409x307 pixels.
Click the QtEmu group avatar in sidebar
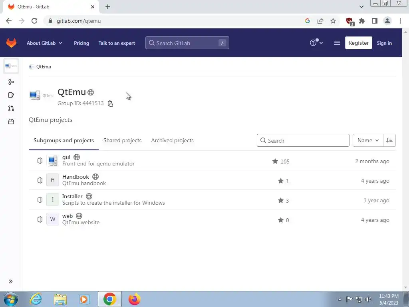pos(11,66)
